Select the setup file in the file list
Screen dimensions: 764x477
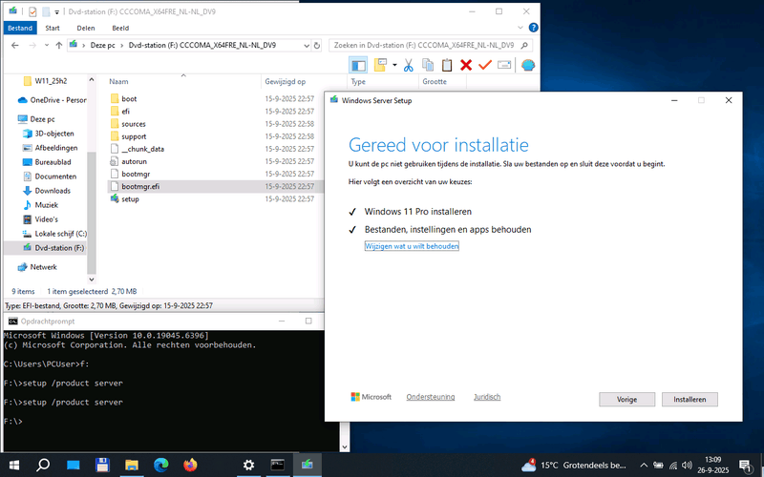coord(130,198)
